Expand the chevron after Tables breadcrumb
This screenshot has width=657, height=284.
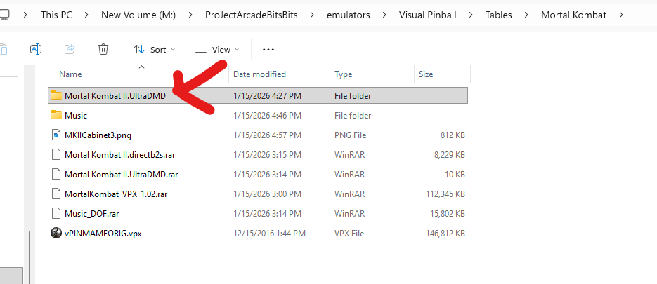coord(526,15)
